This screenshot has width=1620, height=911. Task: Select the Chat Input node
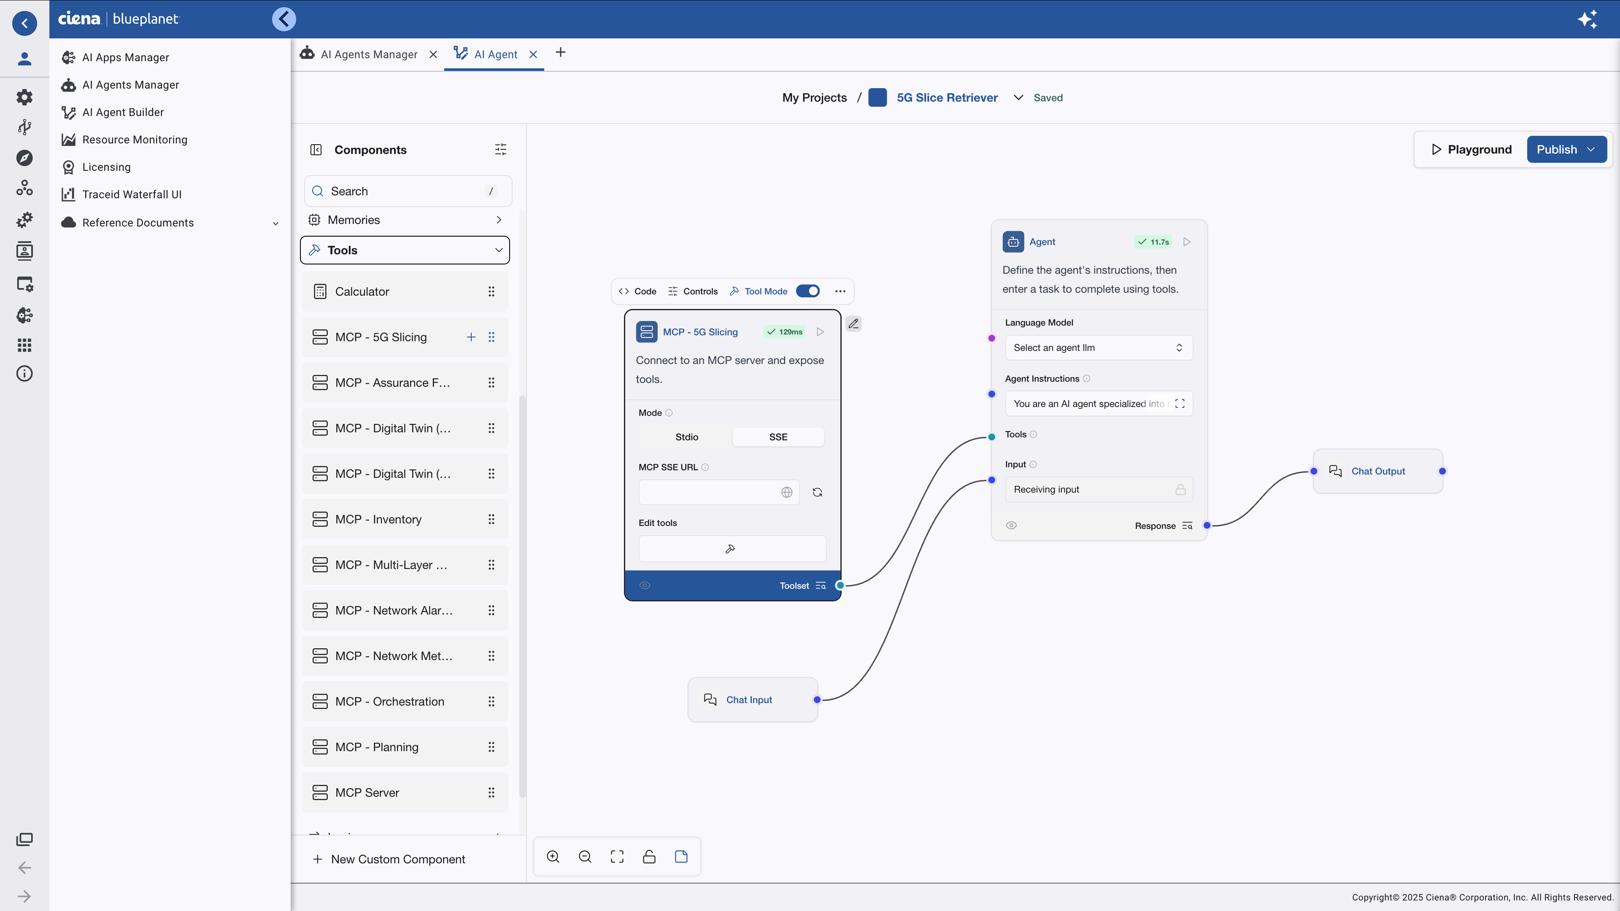[753, 700]
